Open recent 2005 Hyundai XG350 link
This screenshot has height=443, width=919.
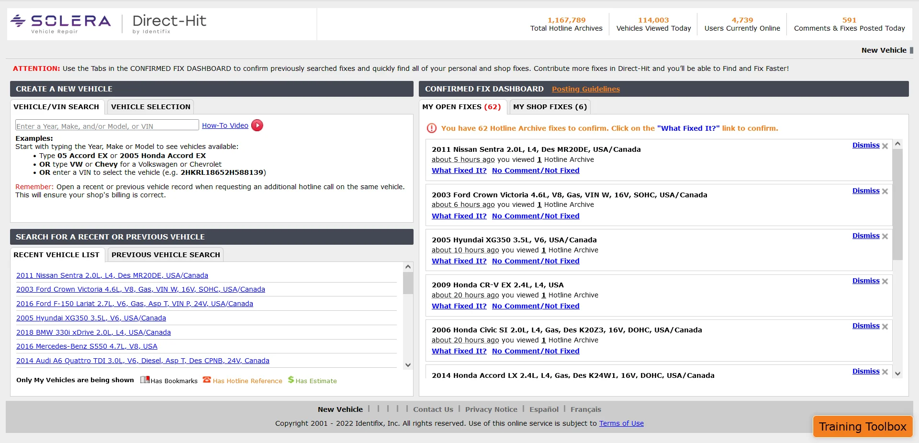click(91, 318)
